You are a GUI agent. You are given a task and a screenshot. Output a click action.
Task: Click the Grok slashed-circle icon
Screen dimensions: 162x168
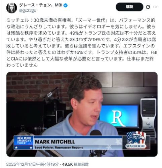coord(148,7)
